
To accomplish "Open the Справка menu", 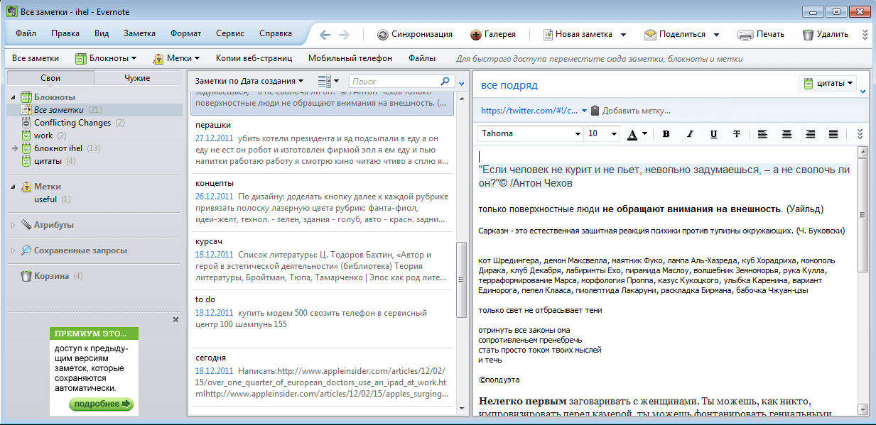I will [276, 33].
